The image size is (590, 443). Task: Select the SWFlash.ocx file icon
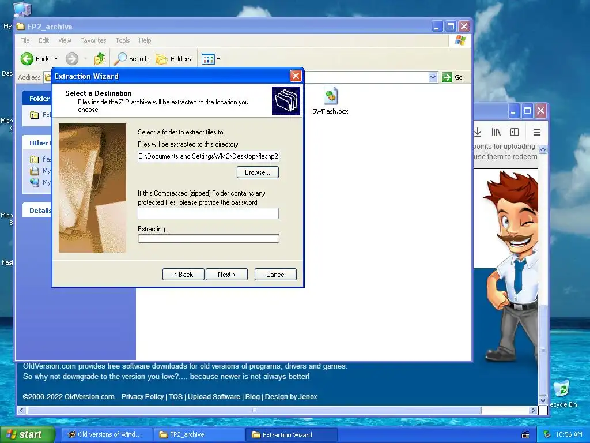pyautogui.click(x=330, y=96)
